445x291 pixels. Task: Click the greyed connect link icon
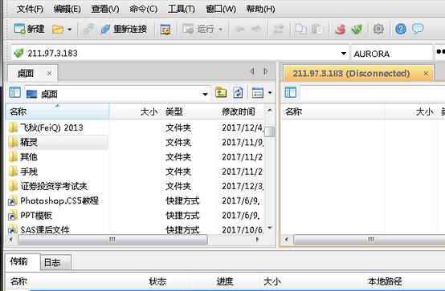[x=88, y=29]
